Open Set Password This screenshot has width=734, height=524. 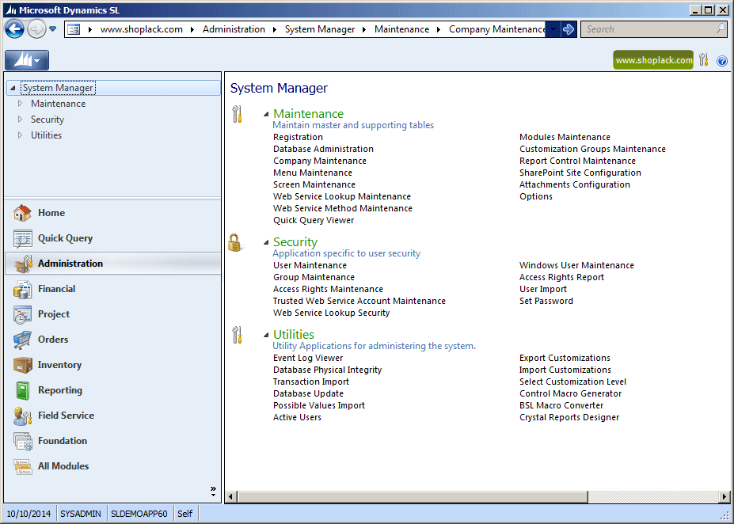click(546, 301)
